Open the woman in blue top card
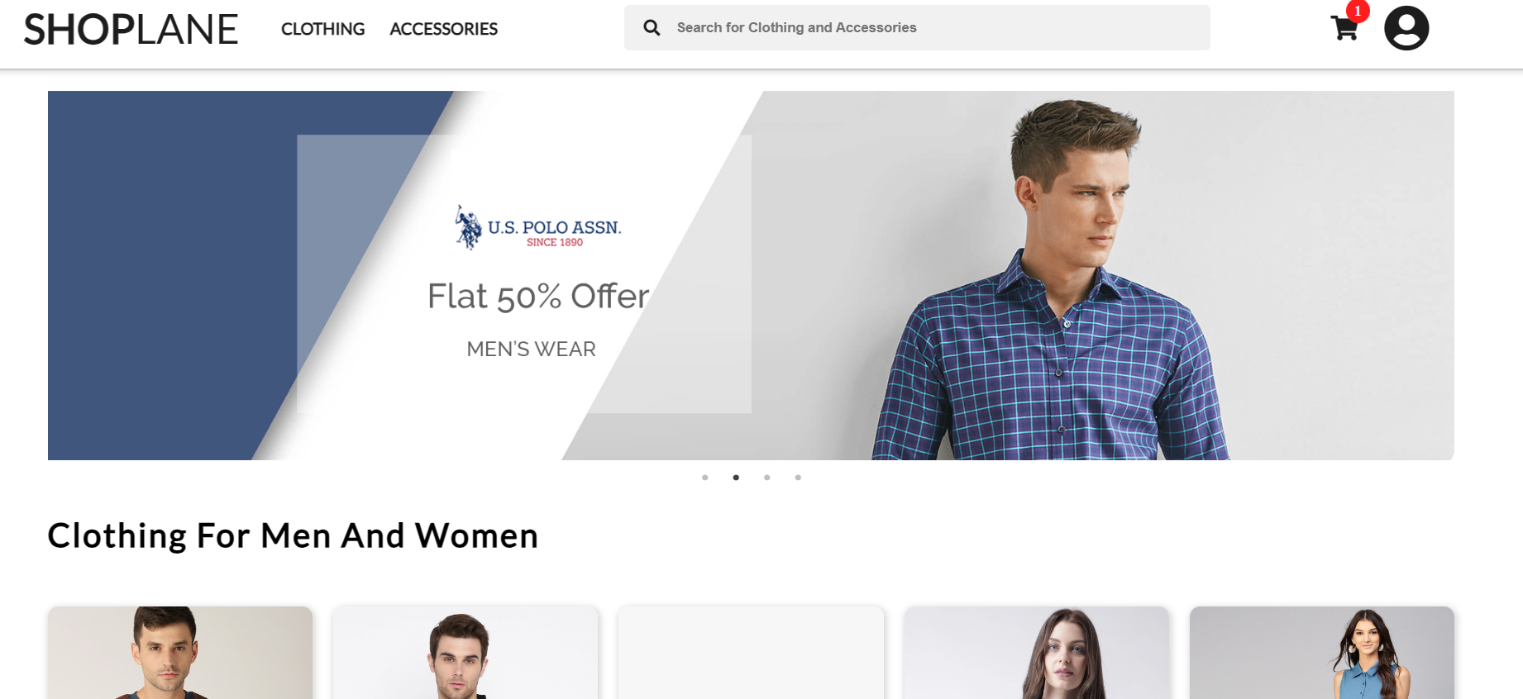Viewport: 1523px width, 699px height. click(1322, 653)
